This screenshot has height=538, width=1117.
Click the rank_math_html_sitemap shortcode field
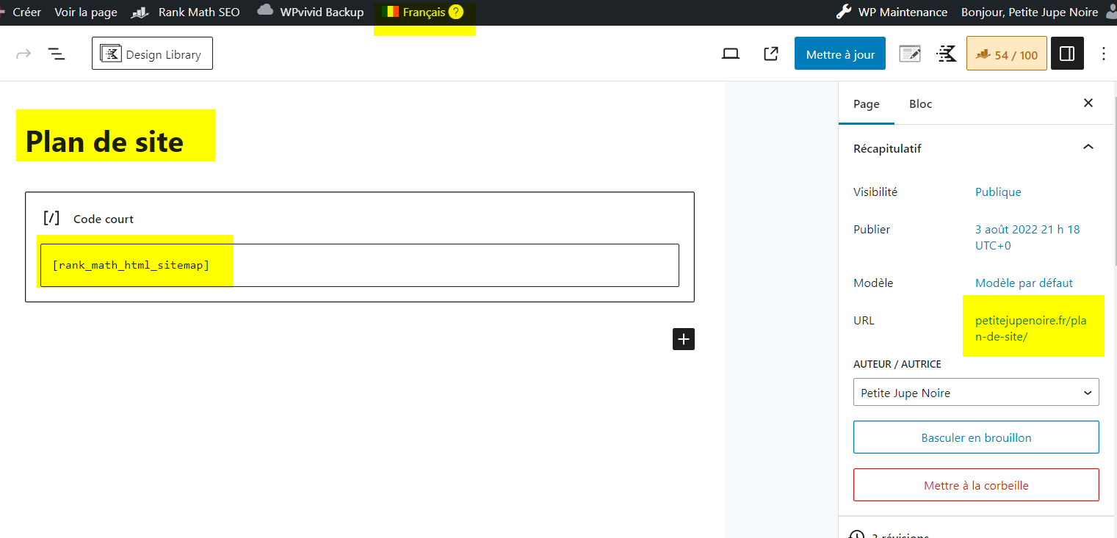[x=360, y=265]
